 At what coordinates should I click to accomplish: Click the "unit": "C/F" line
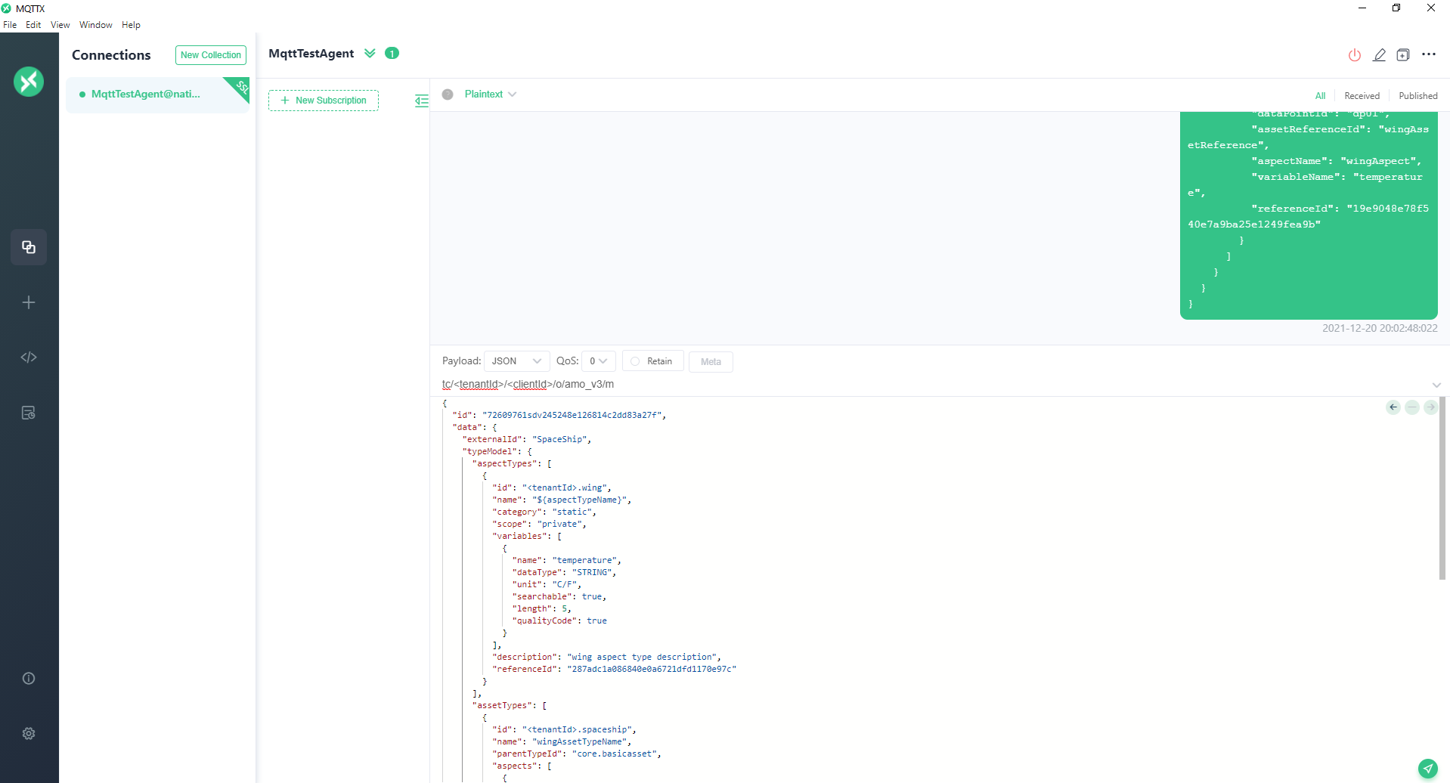(547, 584)
